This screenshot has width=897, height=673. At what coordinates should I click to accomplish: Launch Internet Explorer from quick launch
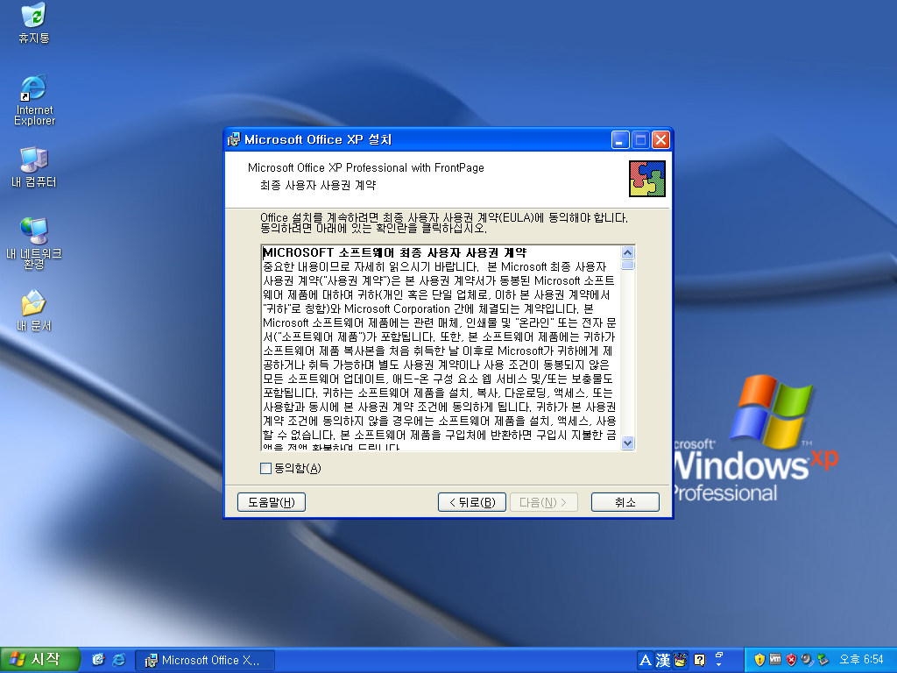click(119, 660)
